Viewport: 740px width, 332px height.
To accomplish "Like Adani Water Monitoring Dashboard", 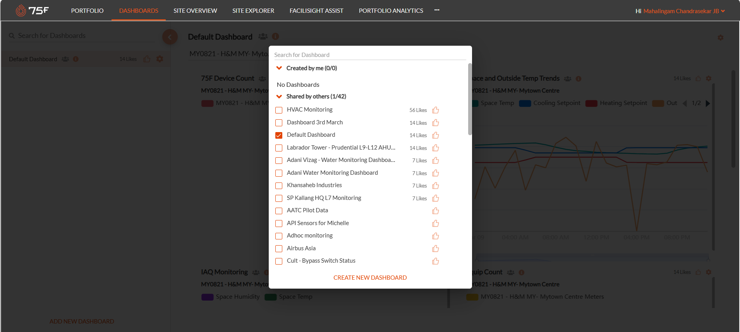I will (436, 173).
